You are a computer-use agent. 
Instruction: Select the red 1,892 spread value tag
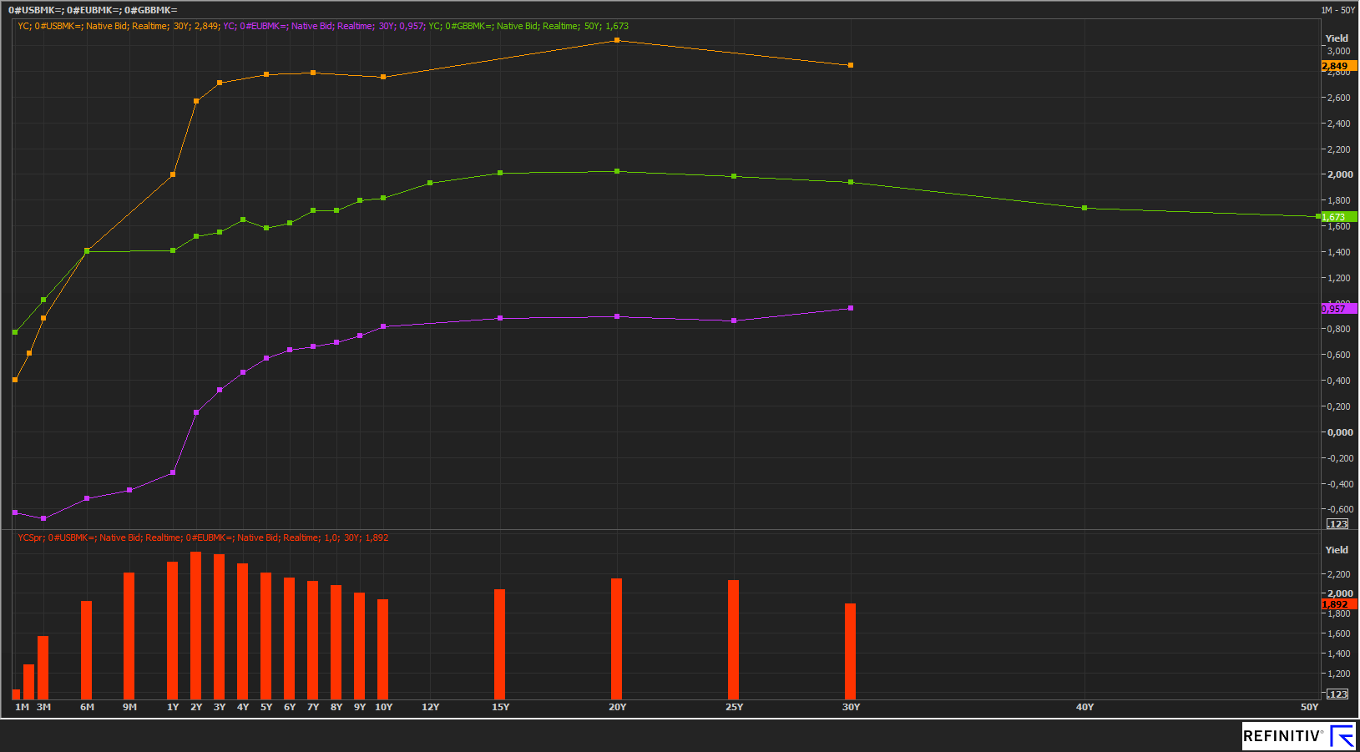1339,604
